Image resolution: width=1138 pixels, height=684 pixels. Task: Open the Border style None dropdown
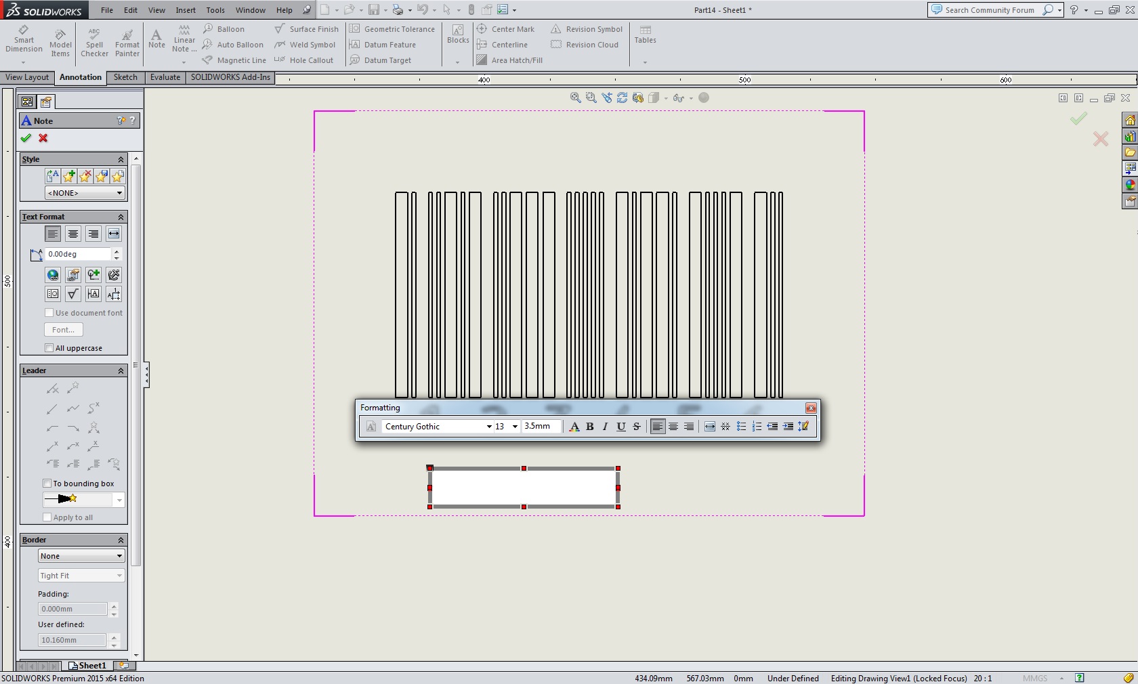click(x=81, y=556)
